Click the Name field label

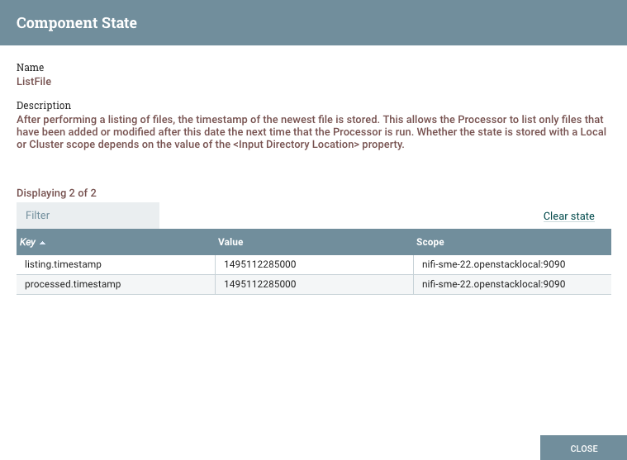point(31,68)
